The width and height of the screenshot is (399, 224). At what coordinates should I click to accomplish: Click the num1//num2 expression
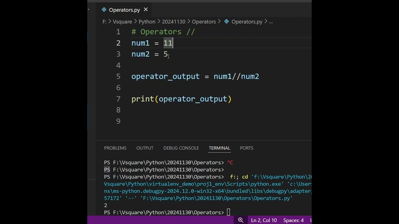[x=236, y=77]
